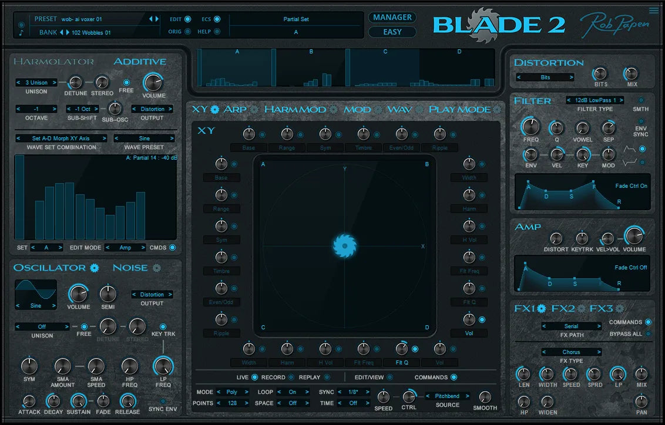Enable the FX1 gear icon
The width and height of the screenshot is (665, 425).
click(541, 308)
